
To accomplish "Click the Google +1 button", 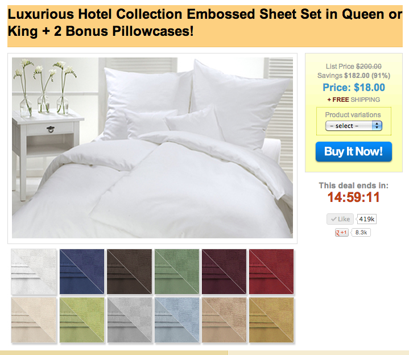I will pos(342,233).
